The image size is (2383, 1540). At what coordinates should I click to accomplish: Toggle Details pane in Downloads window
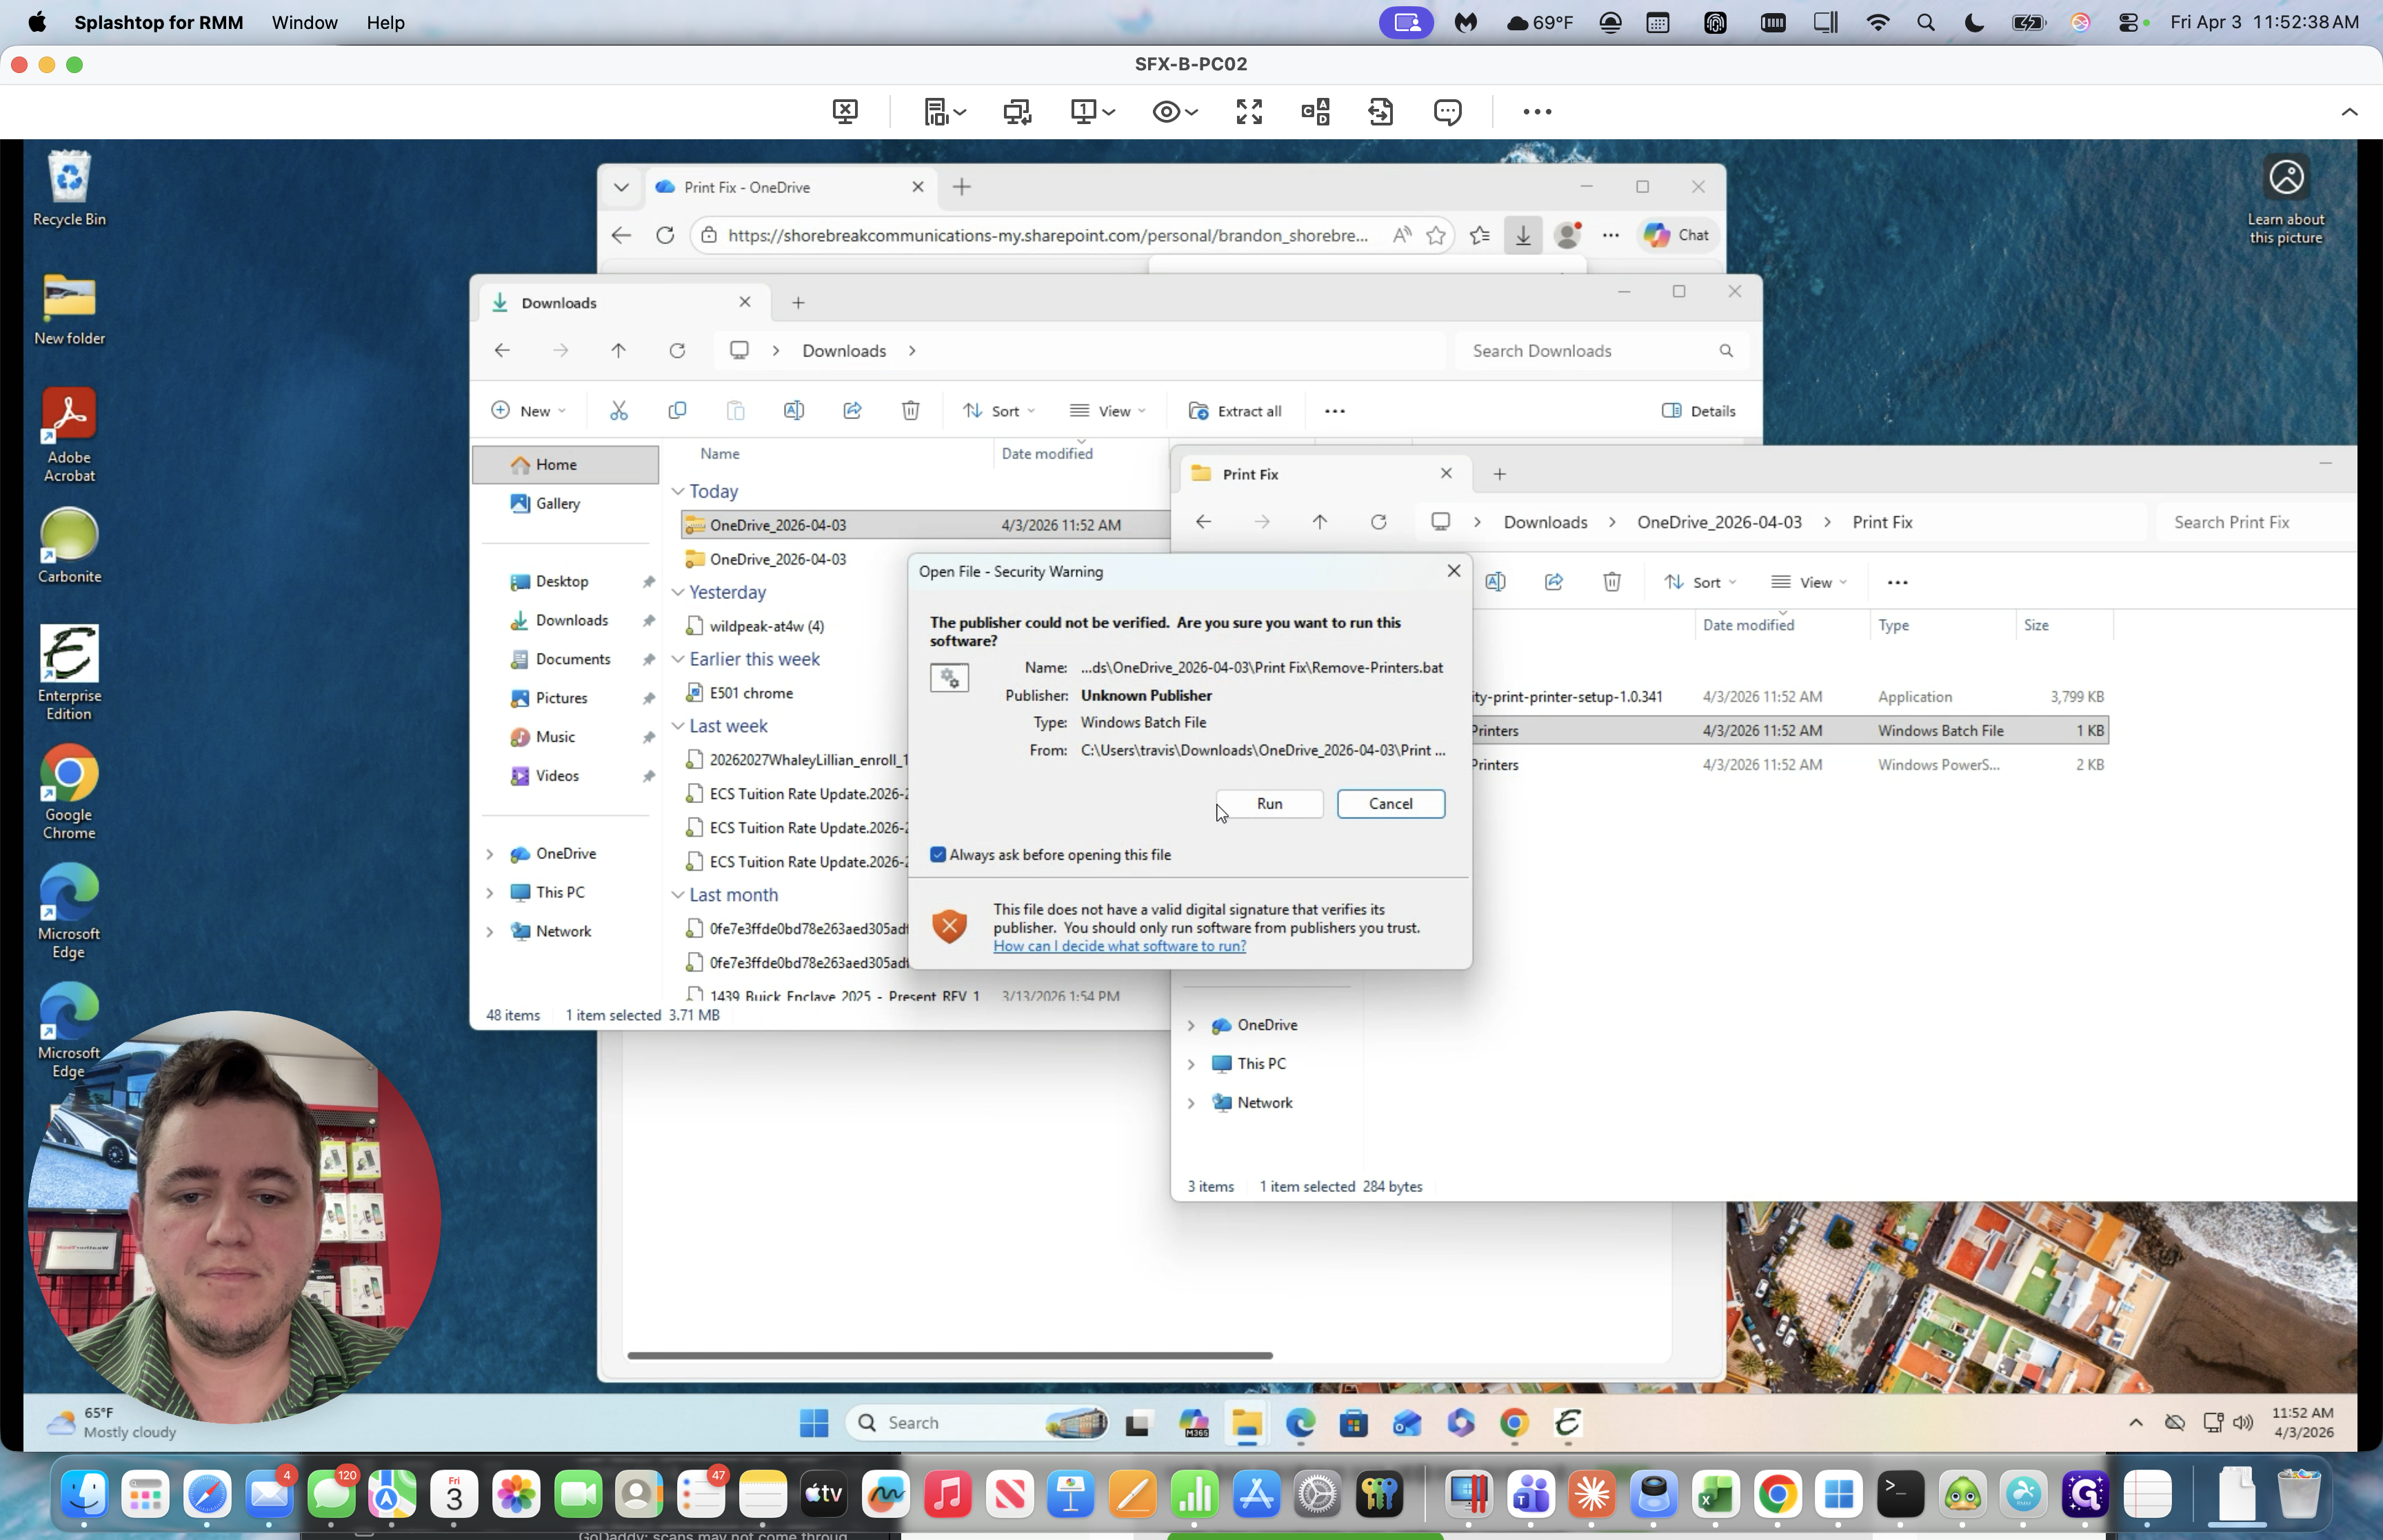pos(1698,411)
